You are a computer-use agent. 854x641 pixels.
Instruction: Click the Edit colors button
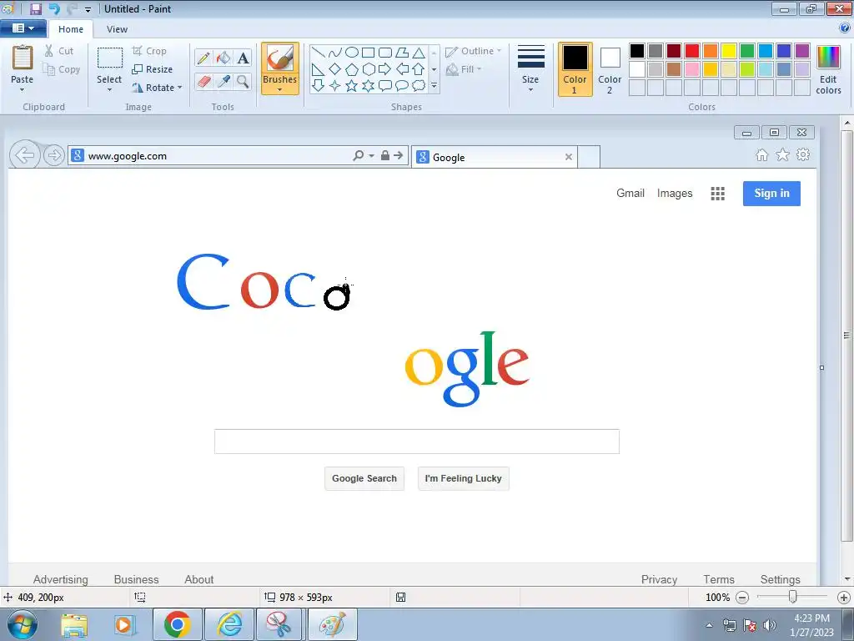(x=828, y=69)
